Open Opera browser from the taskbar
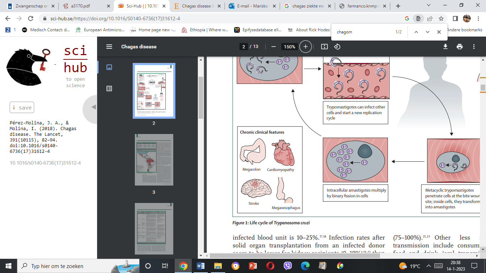Viewport: 486px width, 273px height. pos(270,266)
